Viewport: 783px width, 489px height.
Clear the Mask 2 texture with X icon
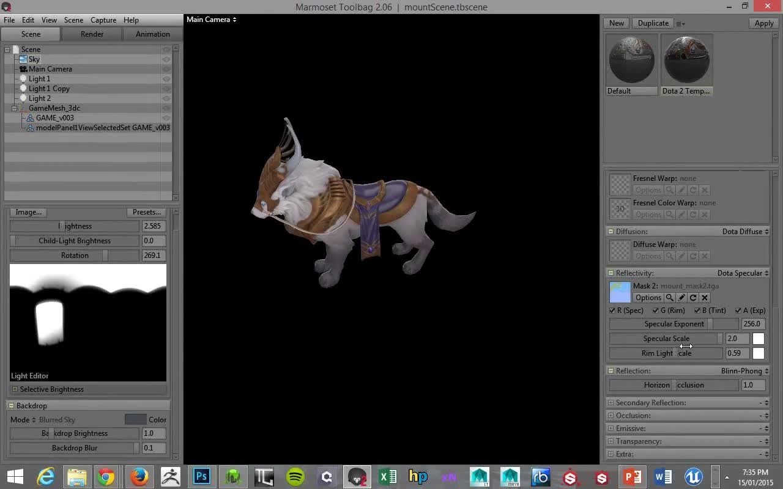(705, 298)
